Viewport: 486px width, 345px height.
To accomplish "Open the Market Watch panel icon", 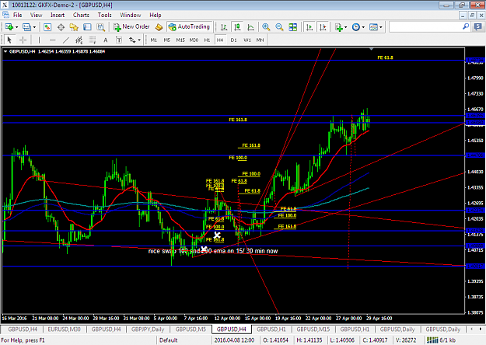I will pos(47,27).
